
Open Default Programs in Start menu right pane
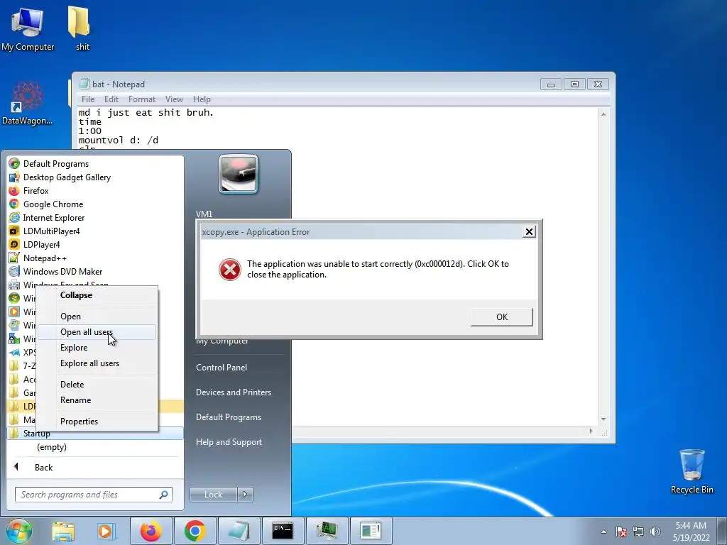(229, 417)
